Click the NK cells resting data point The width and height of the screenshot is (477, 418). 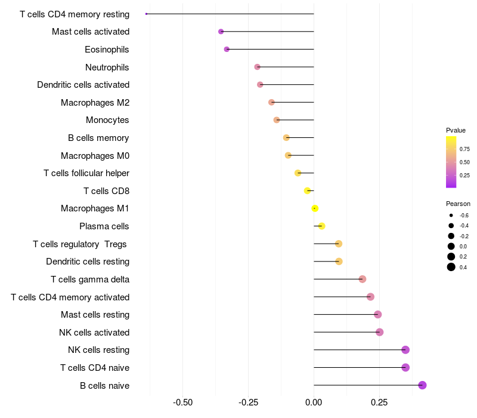(x=405, y=350)
